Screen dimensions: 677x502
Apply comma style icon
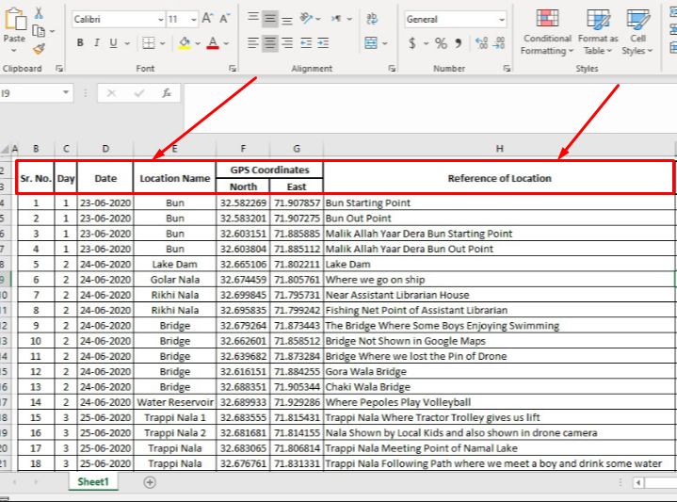459,42
